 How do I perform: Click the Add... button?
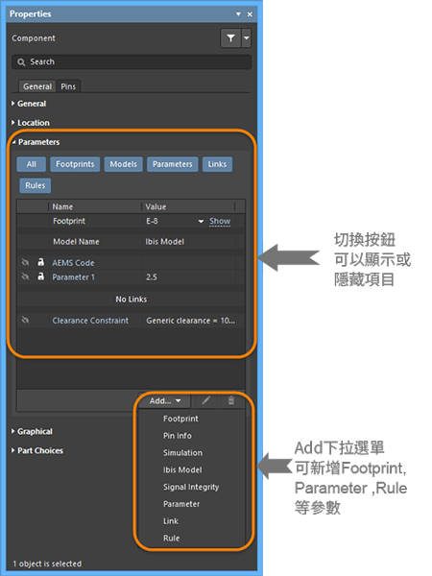pyautogui.click(x=165, y=400)
